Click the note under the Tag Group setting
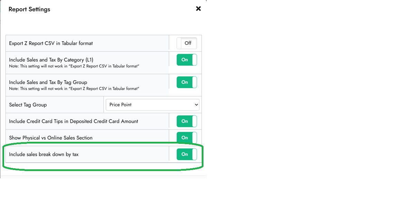The height and width of the screenshot is (223, 398). tap(74, 88)
